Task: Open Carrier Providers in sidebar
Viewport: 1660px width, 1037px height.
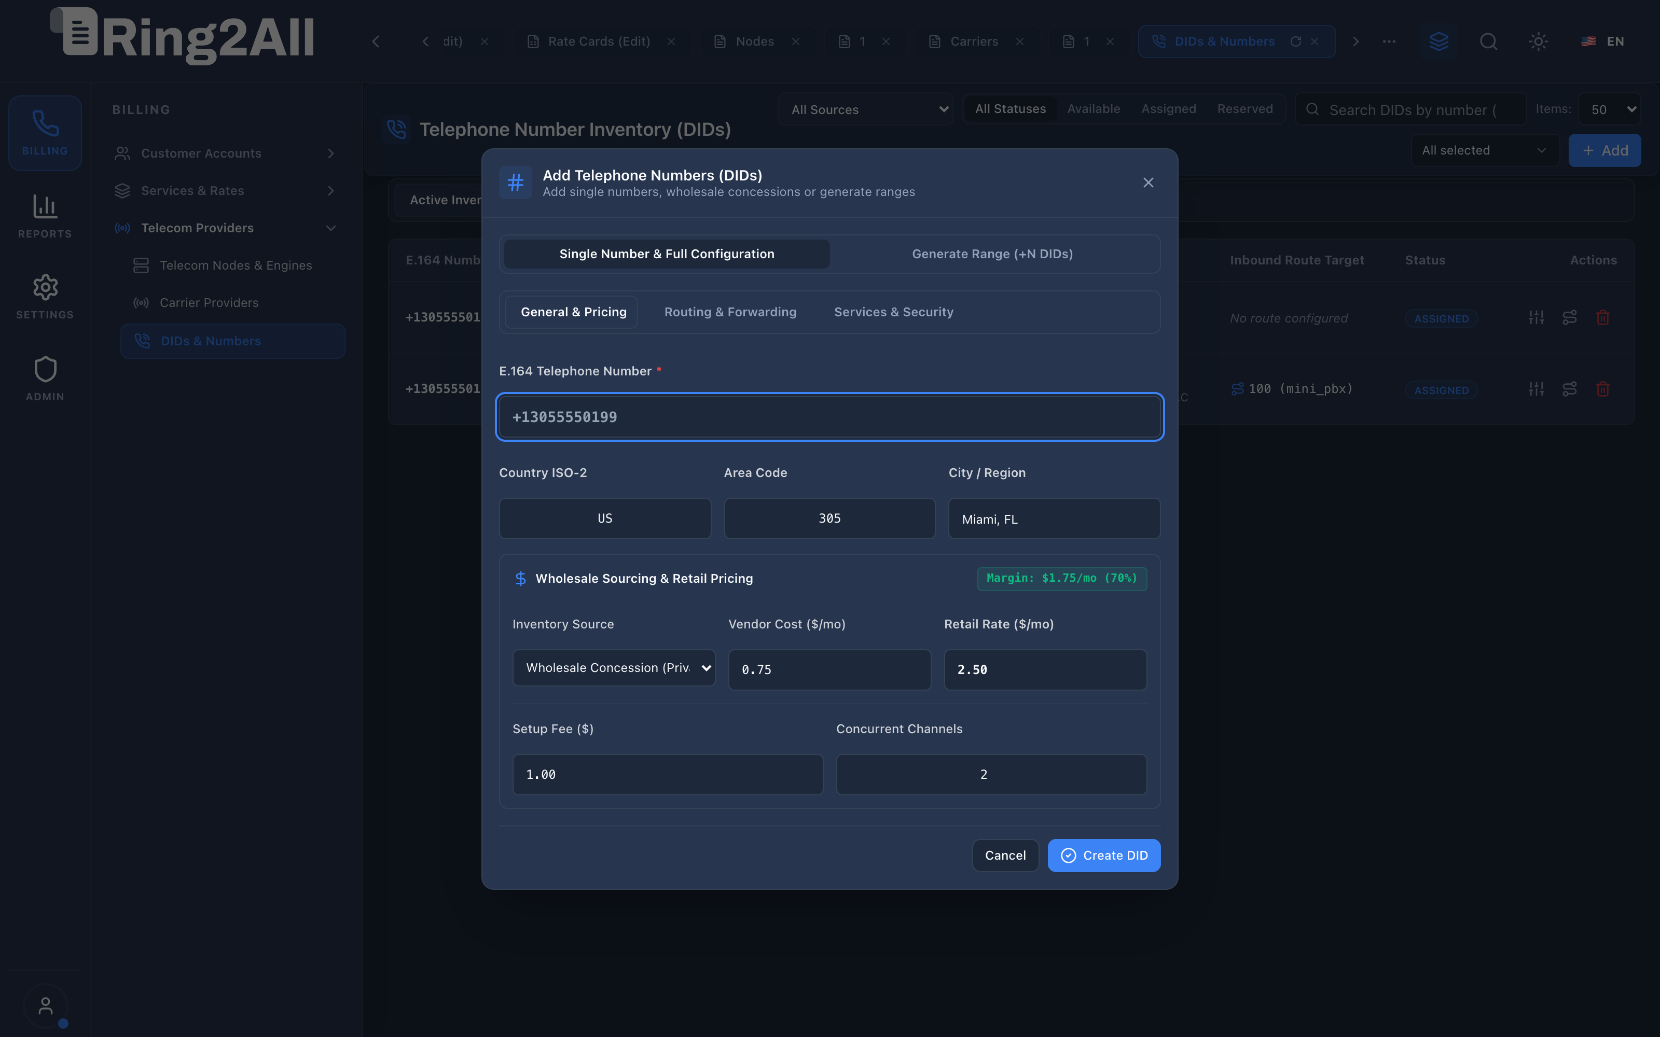Action: point(232,302)
